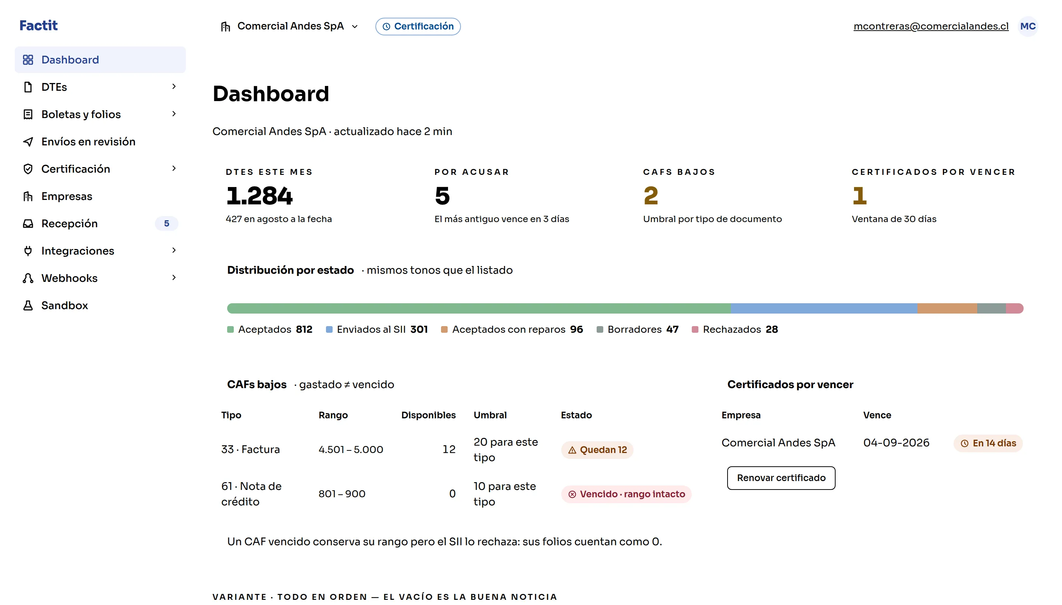Expand the Integraciones chevron
This screenshot has height=605, width=1062.
[x=174, y=250]
